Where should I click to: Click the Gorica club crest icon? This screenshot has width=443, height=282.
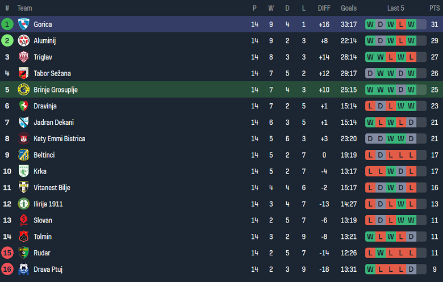coord(23,24)
